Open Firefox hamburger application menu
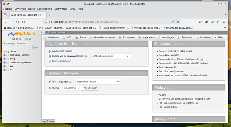 coord(224,22)
